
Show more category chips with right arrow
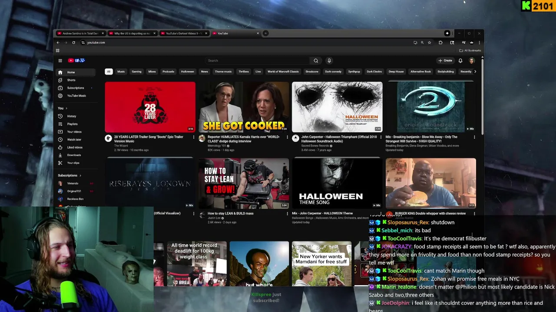pos(475,71)
